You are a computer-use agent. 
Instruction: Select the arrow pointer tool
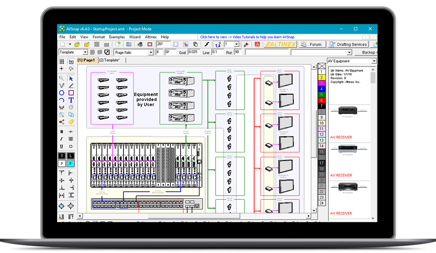(71, 78)
